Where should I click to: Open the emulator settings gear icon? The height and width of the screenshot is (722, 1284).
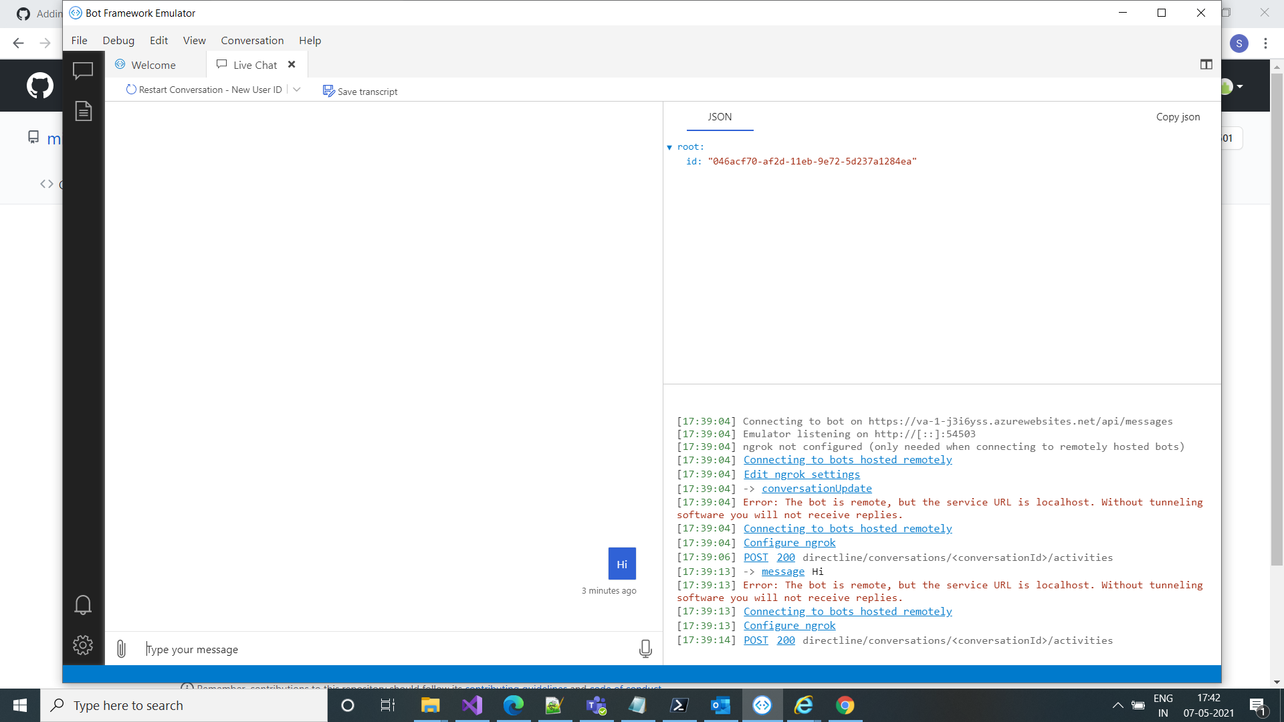[x=83, y=645]
